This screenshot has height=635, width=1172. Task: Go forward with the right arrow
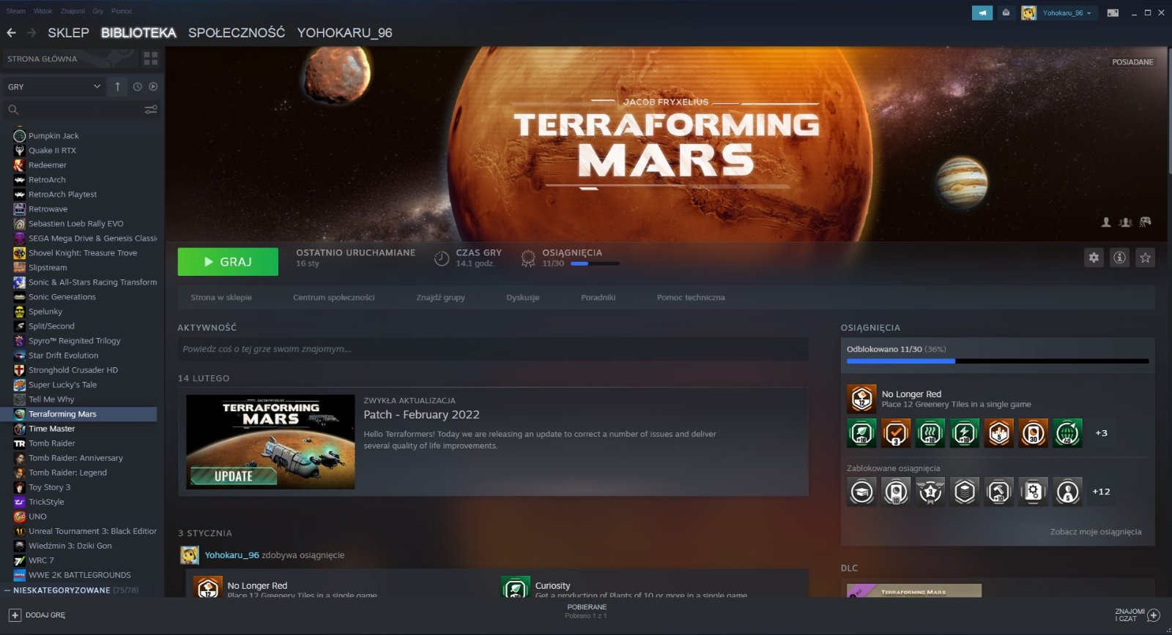31,33
